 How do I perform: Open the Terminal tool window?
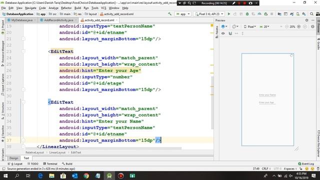pyautogui.click(x=50, y=163)
